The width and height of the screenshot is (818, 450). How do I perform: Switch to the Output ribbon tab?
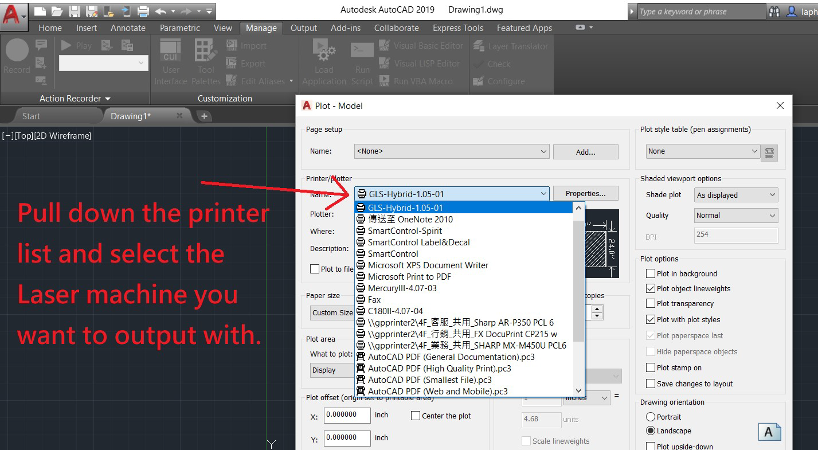click(303, 28)
